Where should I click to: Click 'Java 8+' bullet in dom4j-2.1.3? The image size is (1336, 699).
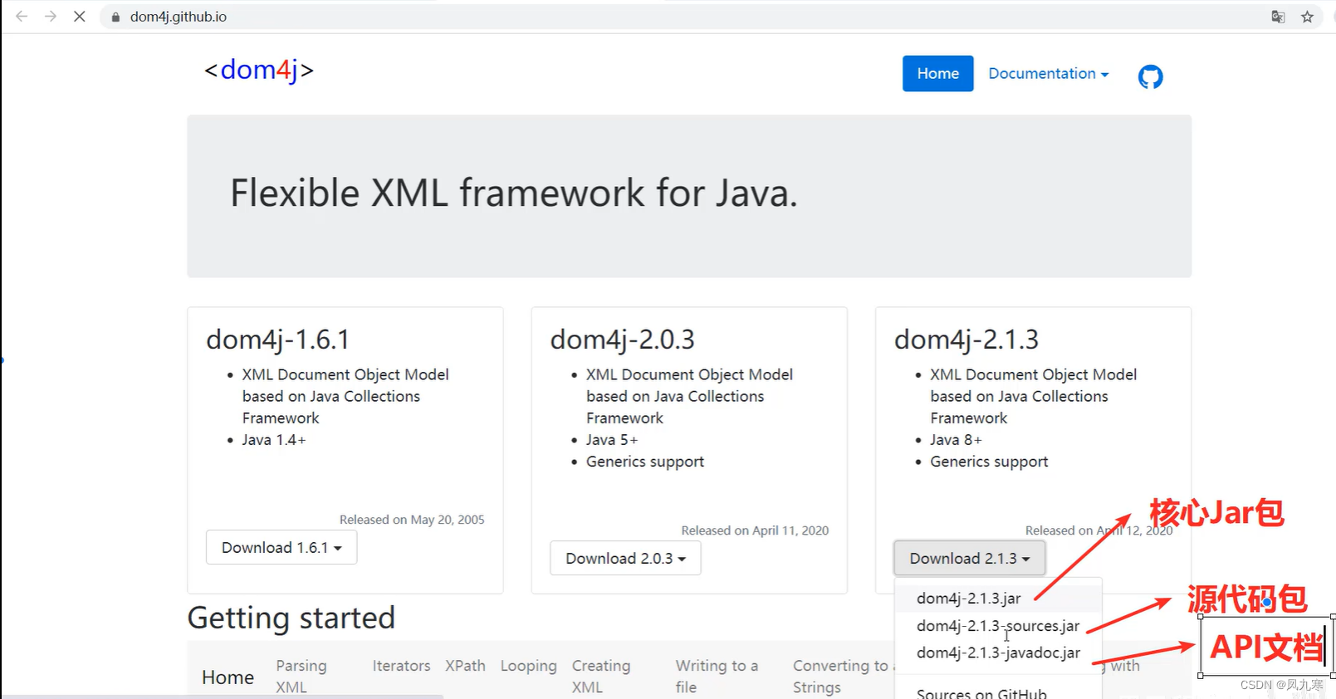click(956, 440)
